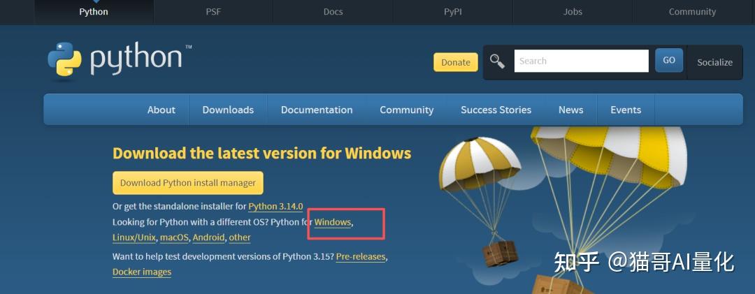Image resolution: width=755 pixels, height=294 pixels.
Task: Open the Jobs top tab
Action: [x=573, y=12]
